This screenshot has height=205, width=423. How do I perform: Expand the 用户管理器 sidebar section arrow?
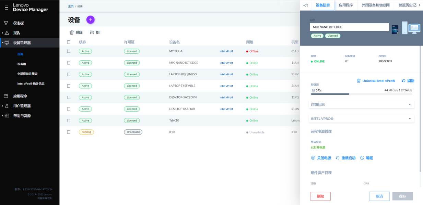2,106
